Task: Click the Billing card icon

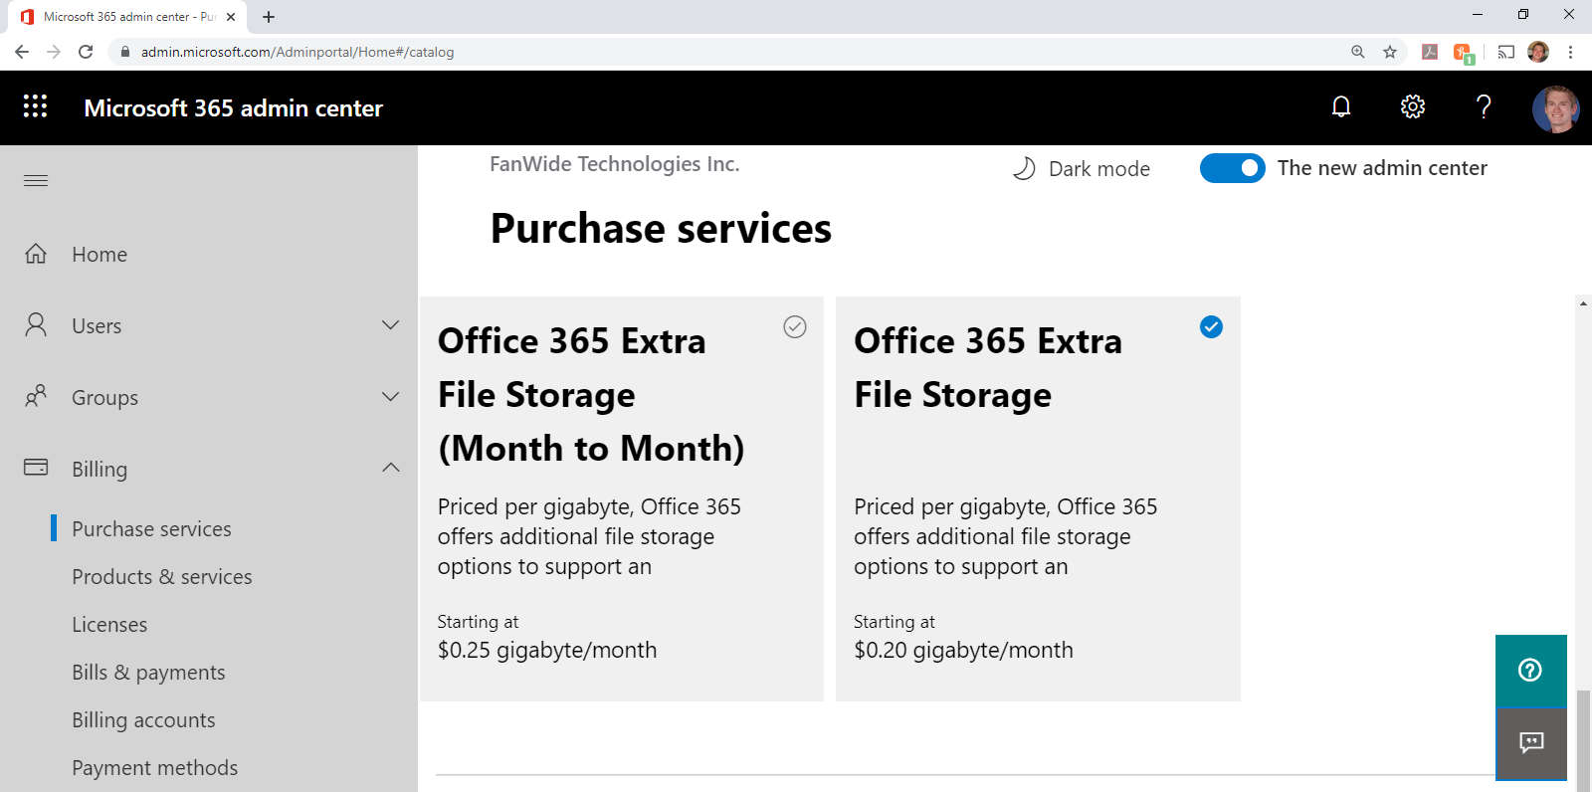Action: [x=36, y=467]
